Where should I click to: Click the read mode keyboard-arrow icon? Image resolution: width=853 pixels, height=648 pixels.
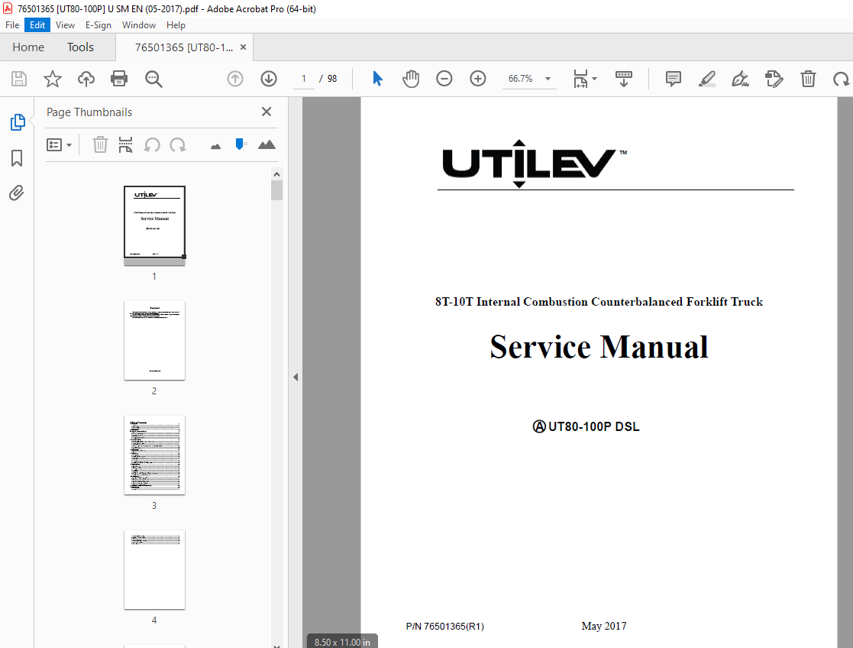(x=623, y=79)
